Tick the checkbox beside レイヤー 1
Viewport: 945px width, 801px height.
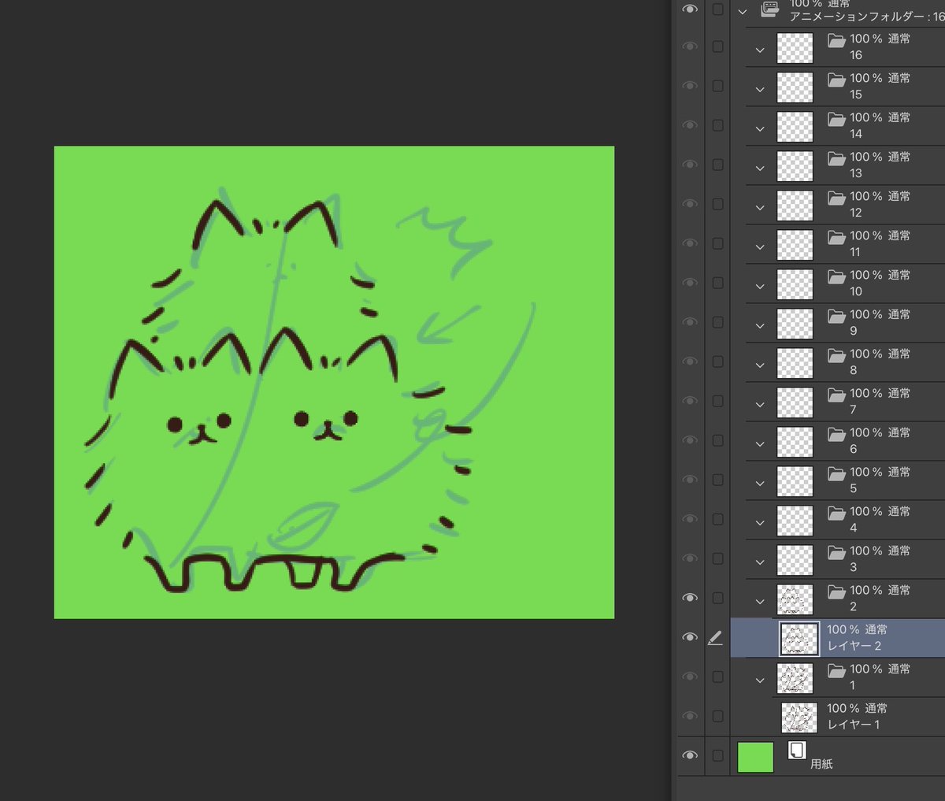click(x=717, y=716)
